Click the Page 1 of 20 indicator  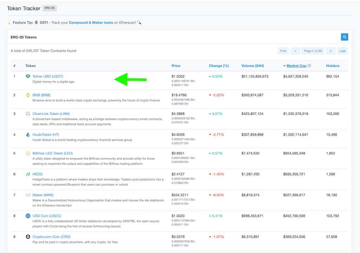pos(313,51)
